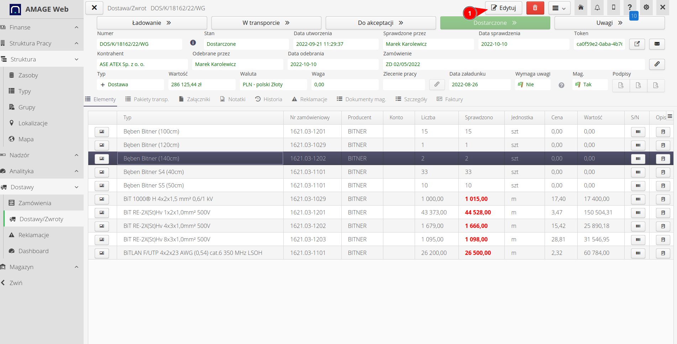Switch to the Historia tab
Screen dimensions: 677x344
[269, 99]
